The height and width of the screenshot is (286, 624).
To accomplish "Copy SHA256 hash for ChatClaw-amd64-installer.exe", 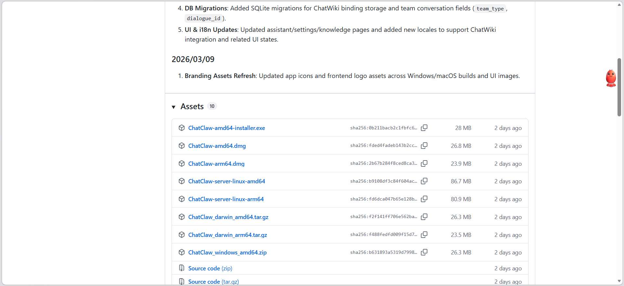I will click(x=424, y=128).
